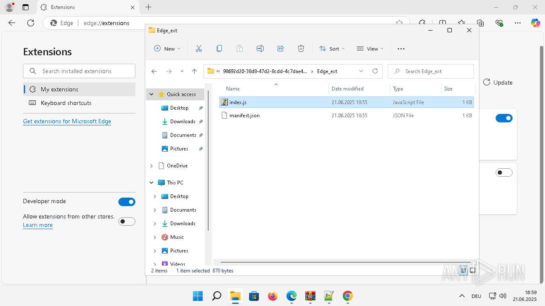Open the taskbar clock and date
545x306 pixels.
click(525, 296)
